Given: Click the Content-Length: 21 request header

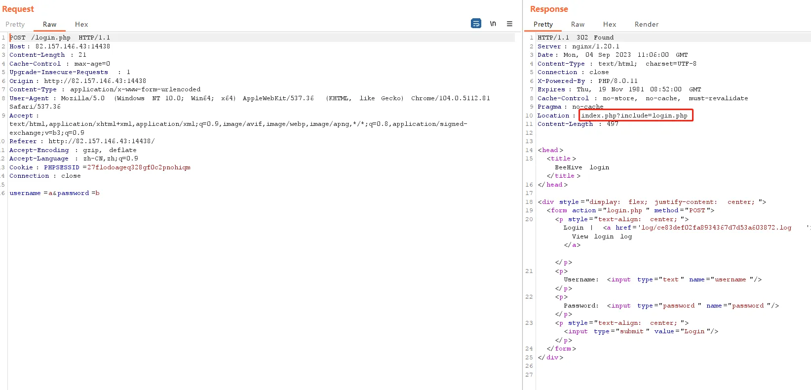Looking at the screenshot, I should (x=48, y=55).
